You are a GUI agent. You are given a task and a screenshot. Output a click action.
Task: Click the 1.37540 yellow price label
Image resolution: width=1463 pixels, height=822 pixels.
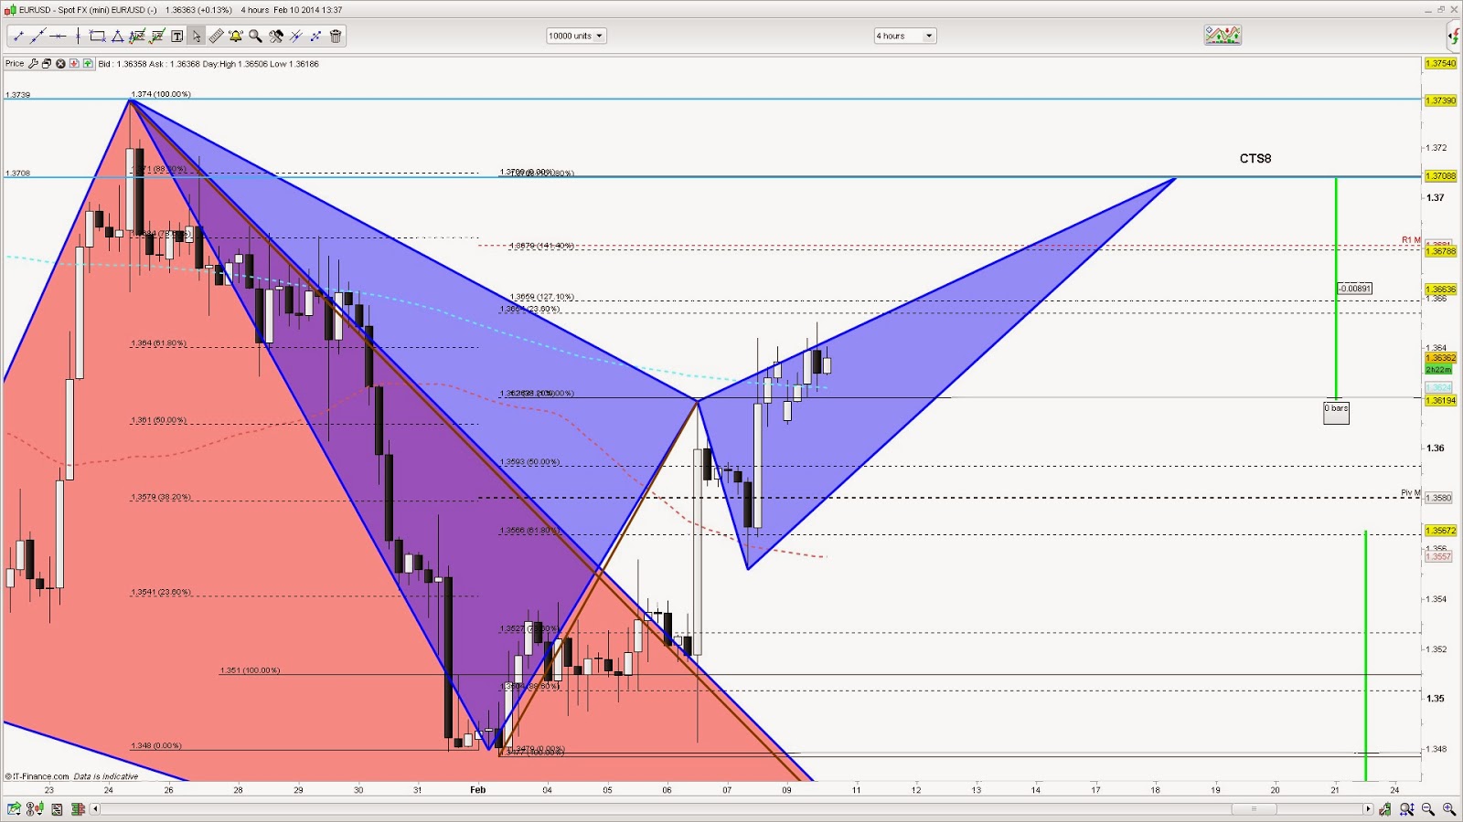[1440, 64]
